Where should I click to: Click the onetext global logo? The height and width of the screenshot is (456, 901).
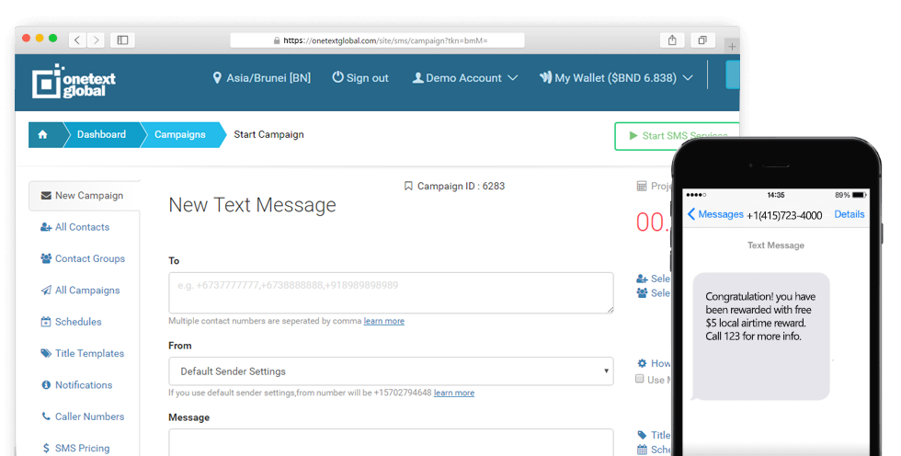click(x=74, y=82)
